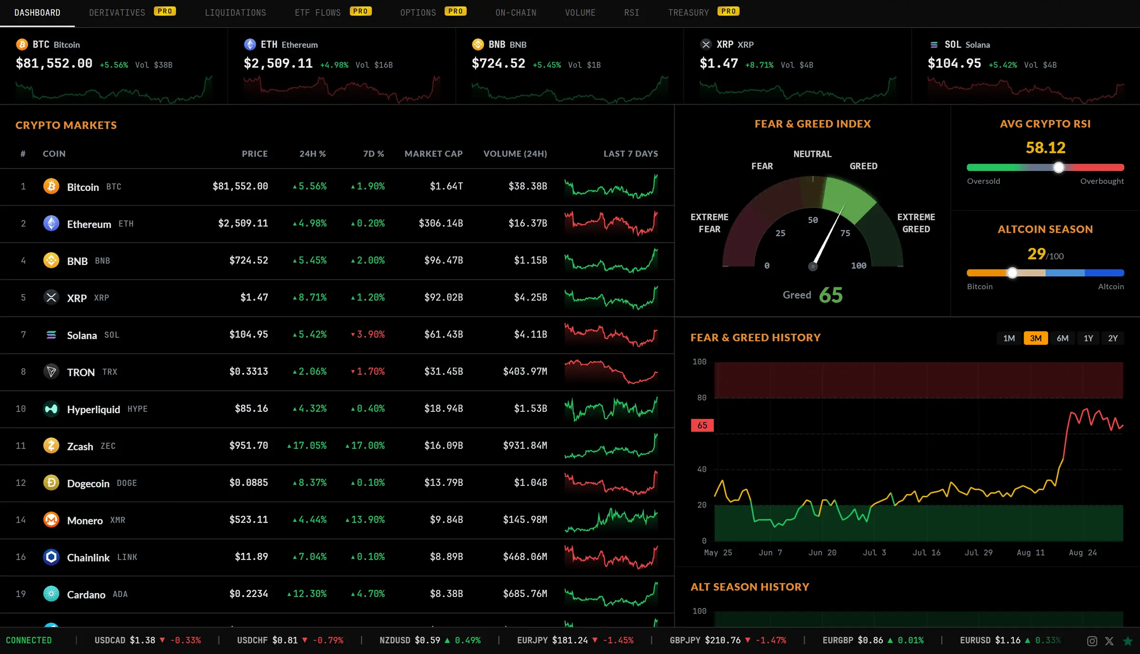This screenshot has width=1140, height=654.
Task: Click the Hyperliquid coin name
Action: [94, 409]
